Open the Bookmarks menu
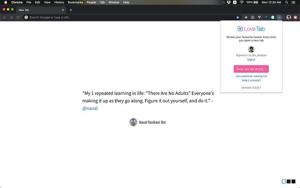This screenshot has height=188, width=300. click(x=75, y=2)
